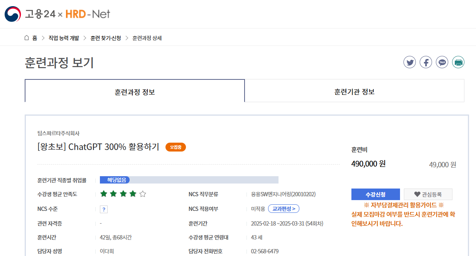
Task: Click the heart icon in 관심등록
Action: [x=417, y=194]
